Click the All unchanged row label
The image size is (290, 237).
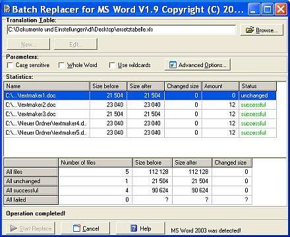(31, 181)
